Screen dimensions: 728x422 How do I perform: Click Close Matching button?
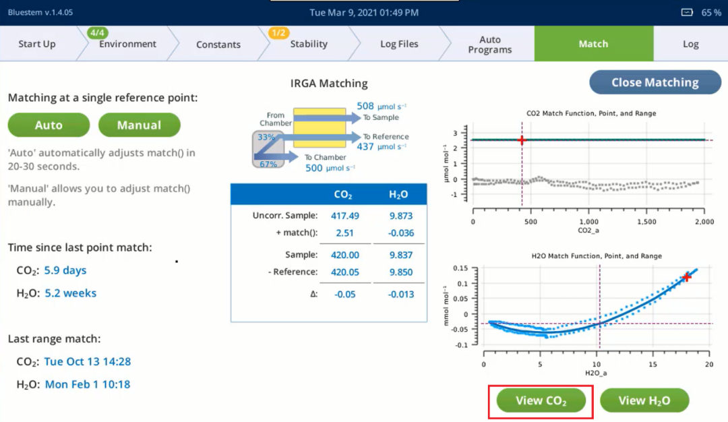(655, 82)
